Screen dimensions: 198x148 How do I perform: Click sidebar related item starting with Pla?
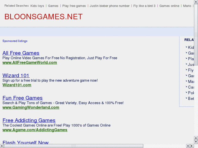pyautogui.click(x=191, y=59)
